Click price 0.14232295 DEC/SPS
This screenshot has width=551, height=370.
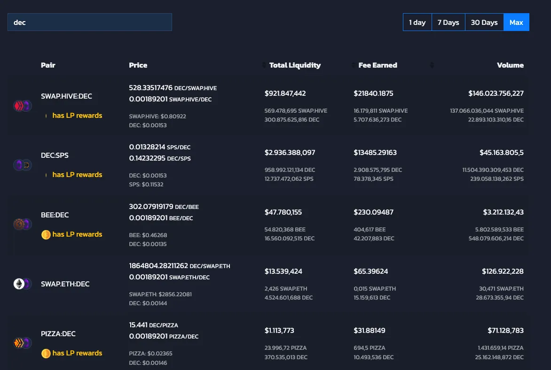(x=160, y=158)
